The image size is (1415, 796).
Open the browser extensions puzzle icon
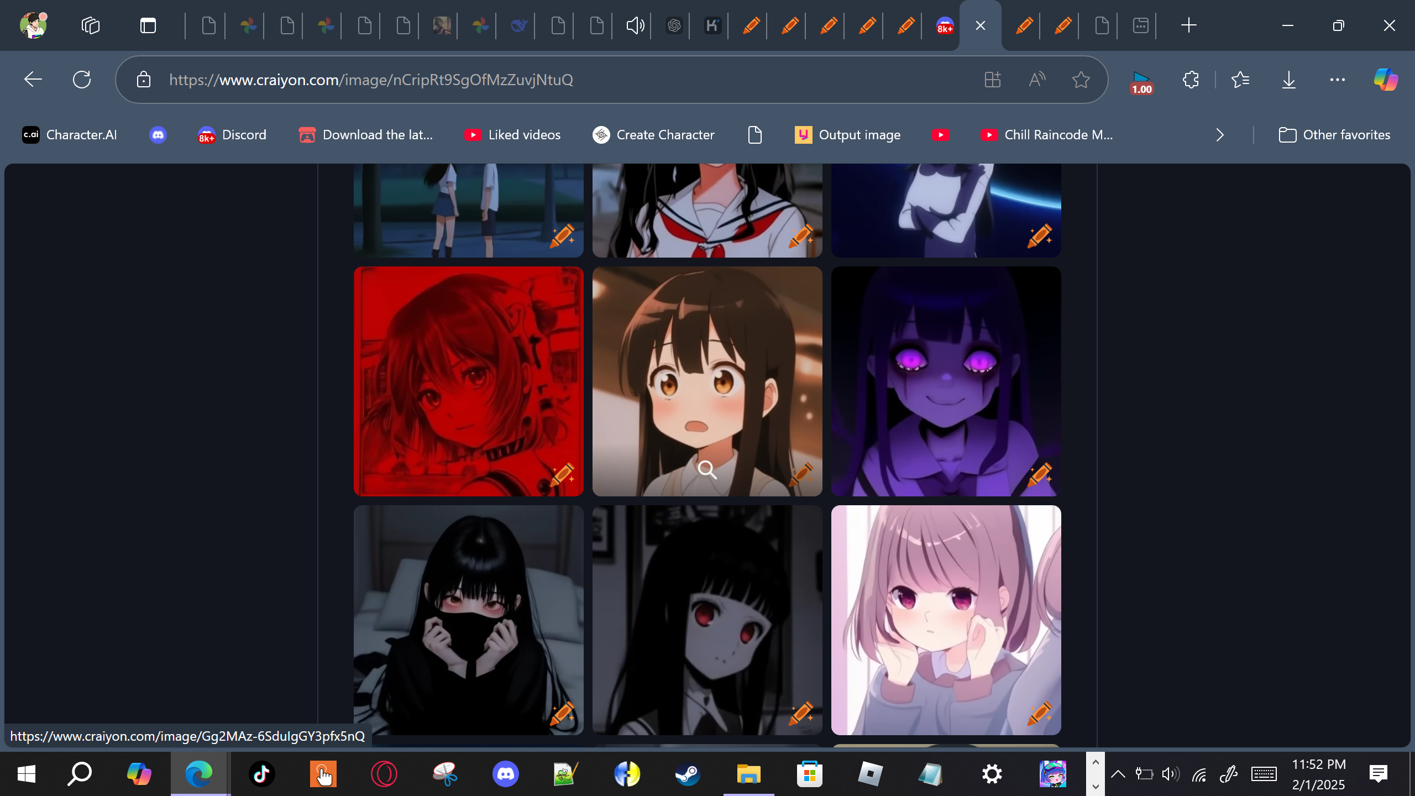coord(1191,80)
